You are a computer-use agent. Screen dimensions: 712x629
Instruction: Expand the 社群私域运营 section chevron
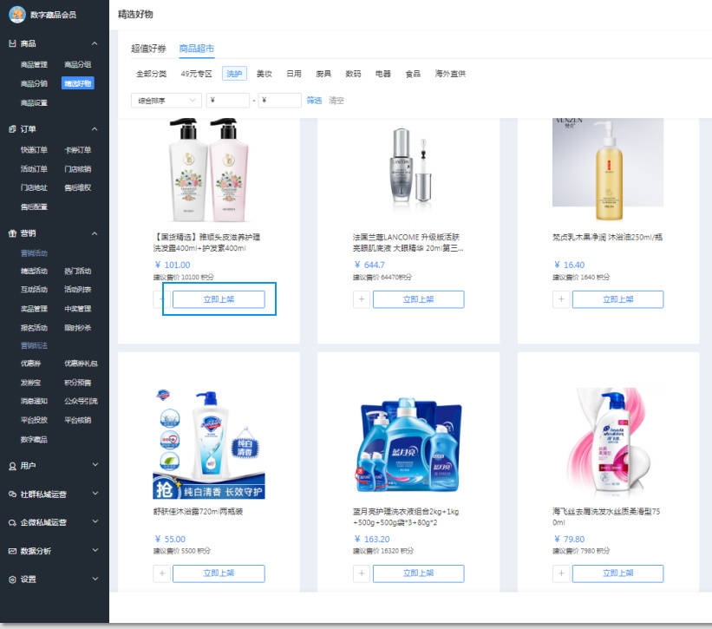[x=95, y=493]
